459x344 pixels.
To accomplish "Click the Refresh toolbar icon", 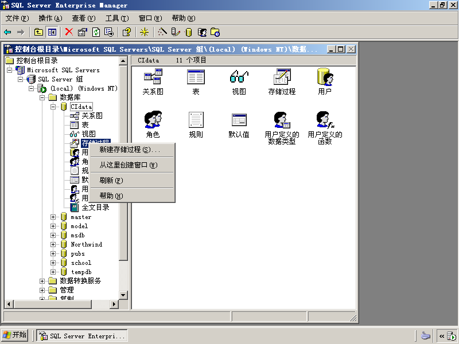I will click(x=96, y=32).
